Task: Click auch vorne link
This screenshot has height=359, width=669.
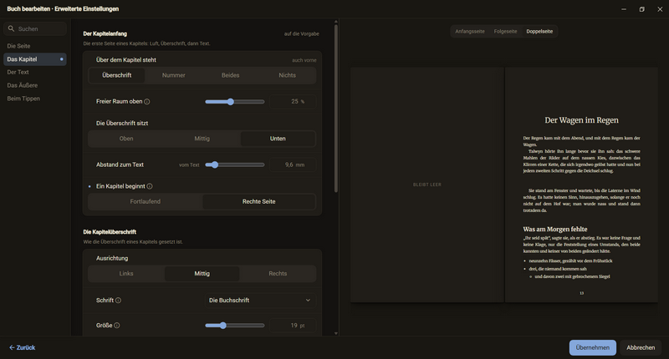Action: (304, 60)
